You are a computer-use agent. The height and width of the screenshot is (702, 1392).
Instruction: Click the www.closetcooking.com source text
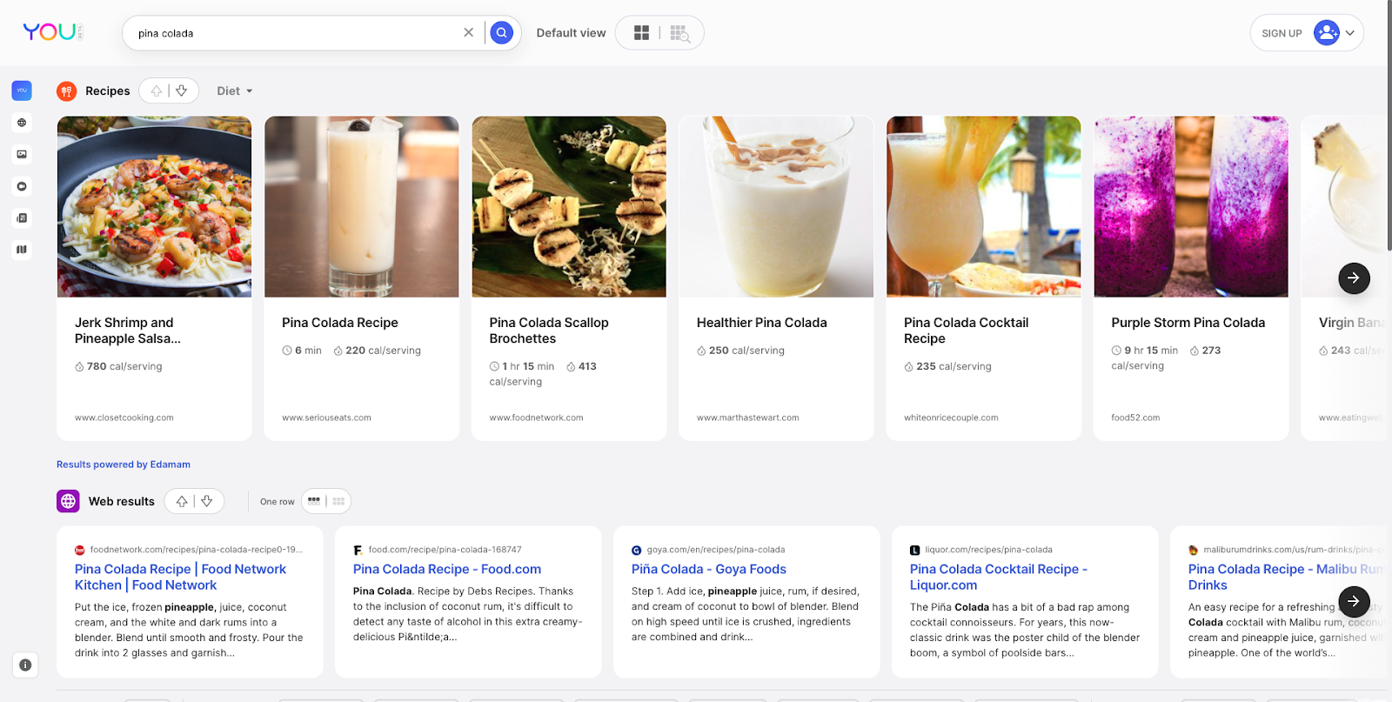[124, 418]
